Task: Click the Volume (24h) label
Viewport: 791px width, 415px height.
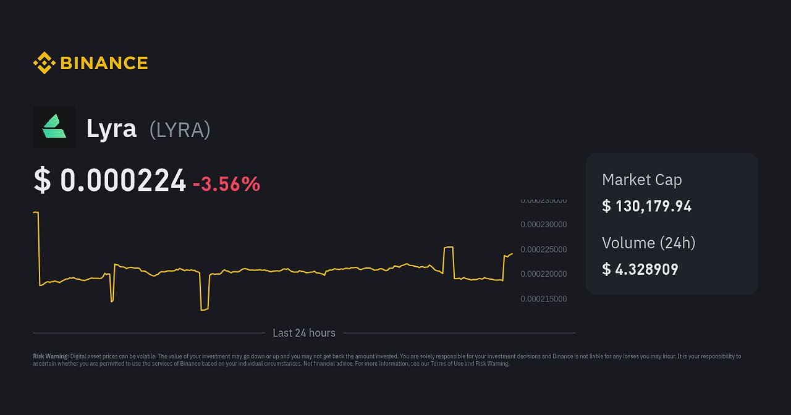Action: tap(648, 243)
